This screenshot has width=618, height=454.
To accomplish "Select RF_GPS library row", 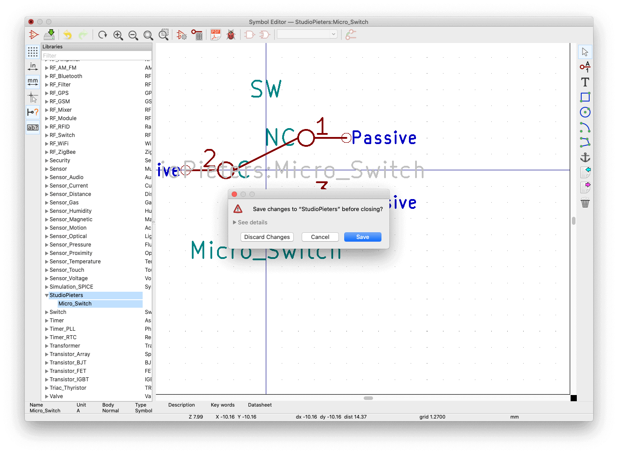I will pos(97,93).
